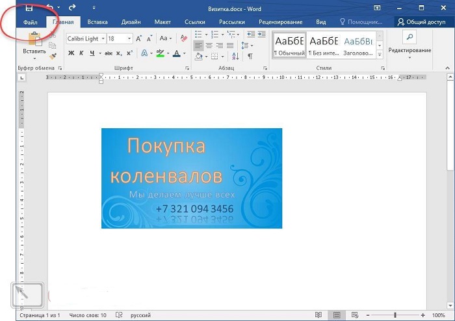This screenshot has height=321, width=455.
Task: Select the Заголовок style
Action: pos(358,46)
